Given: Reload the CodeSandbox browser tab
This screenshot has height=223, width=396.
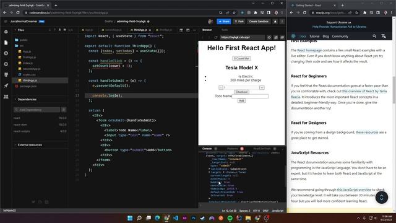Looking at the screenshot, I should coord(18,12).
